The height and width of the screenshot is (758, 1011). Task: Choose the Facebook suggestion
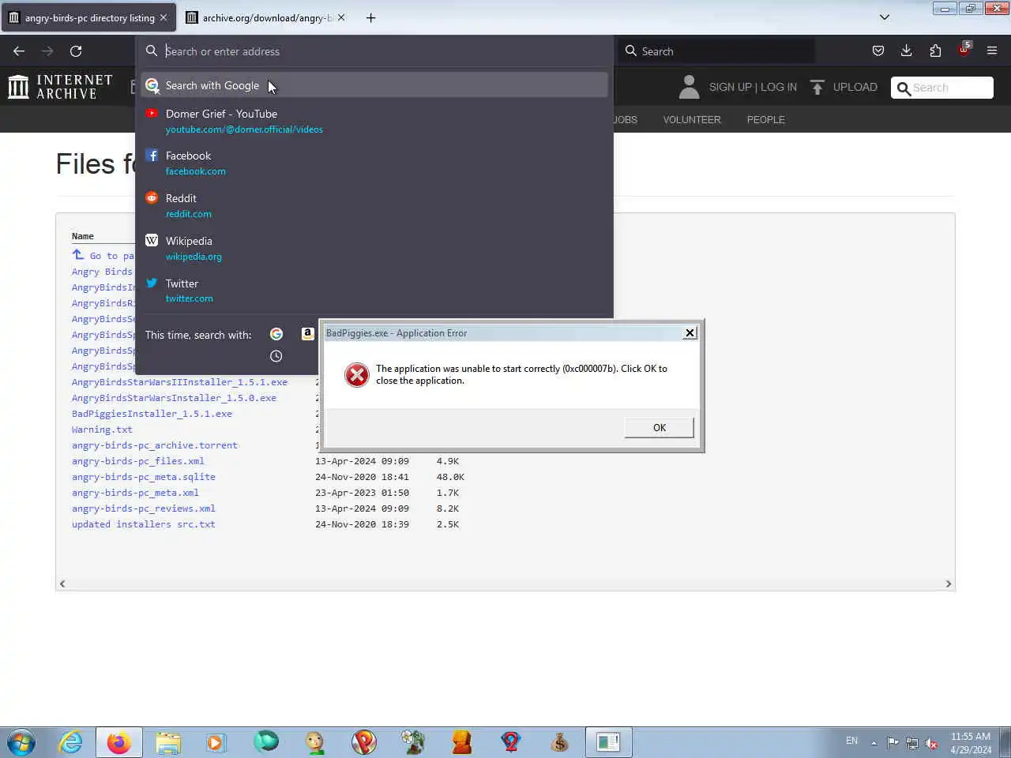[x=374, y=163]
